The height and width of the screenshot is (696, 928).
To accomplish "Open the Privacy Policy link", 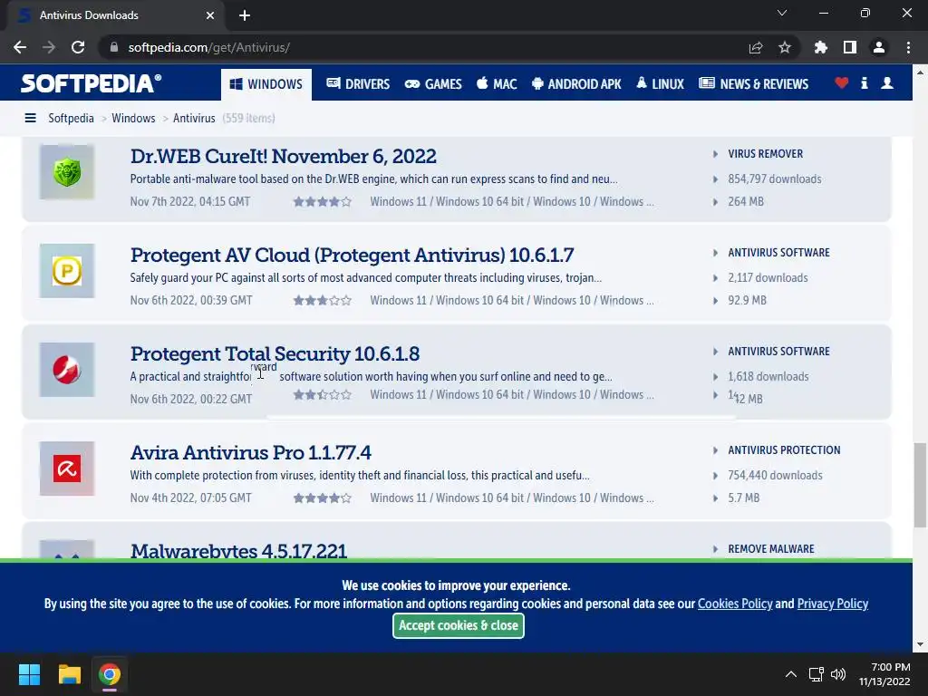I will (833, 604).
